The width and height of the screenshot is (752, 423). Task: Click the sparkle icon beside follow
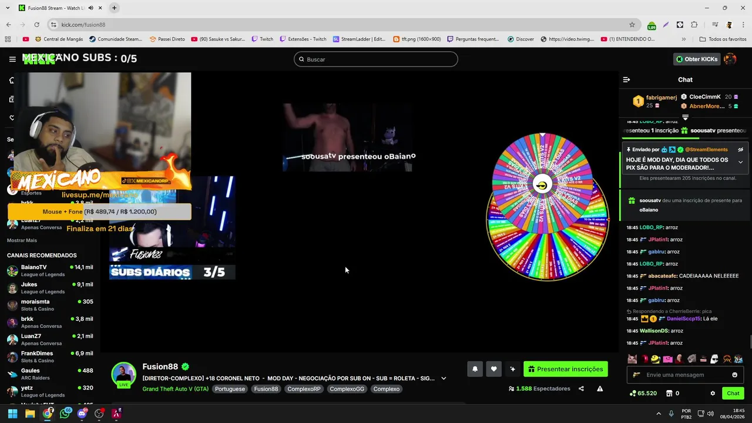[x=512, y=369]
